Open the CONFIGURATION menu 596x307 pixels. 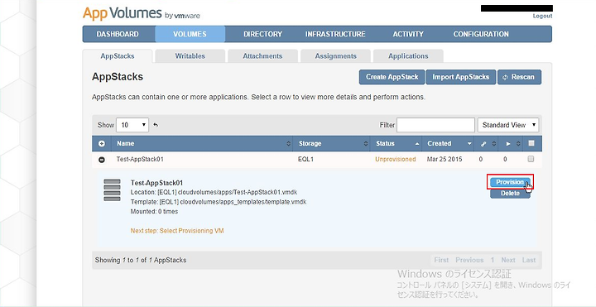(x=481, y=34)
